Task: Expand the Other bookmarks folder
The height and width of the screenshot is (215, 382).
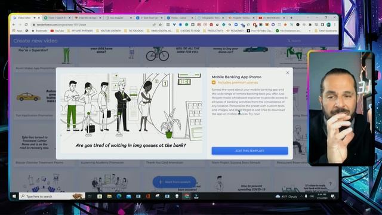Action: tap(326, 30)
